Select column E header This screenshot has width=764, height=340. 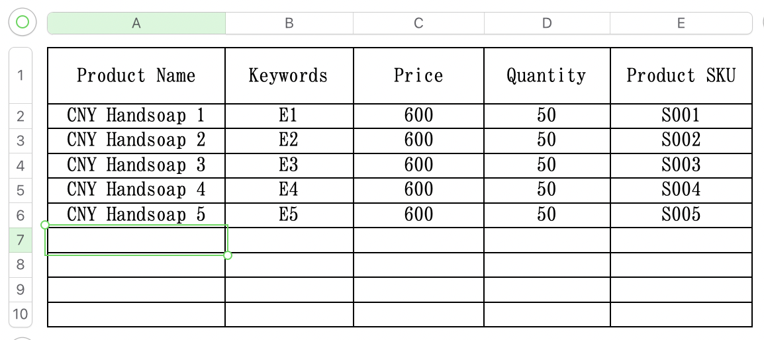[x=681, y=23]
